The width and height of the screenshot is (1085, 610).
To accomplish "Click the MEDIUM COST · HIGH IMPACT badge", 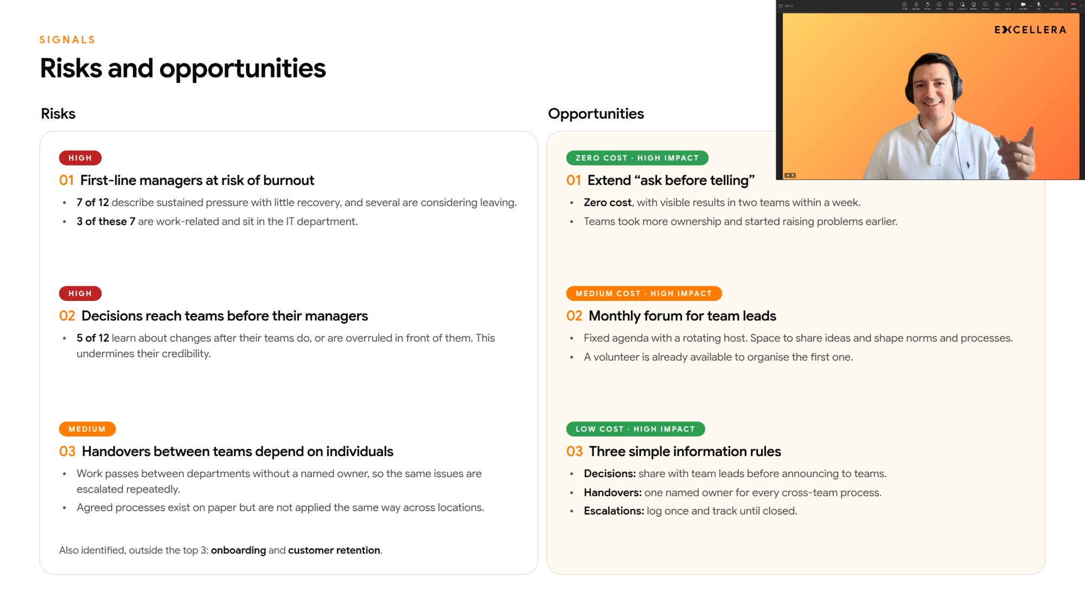I will coord(644,293).
